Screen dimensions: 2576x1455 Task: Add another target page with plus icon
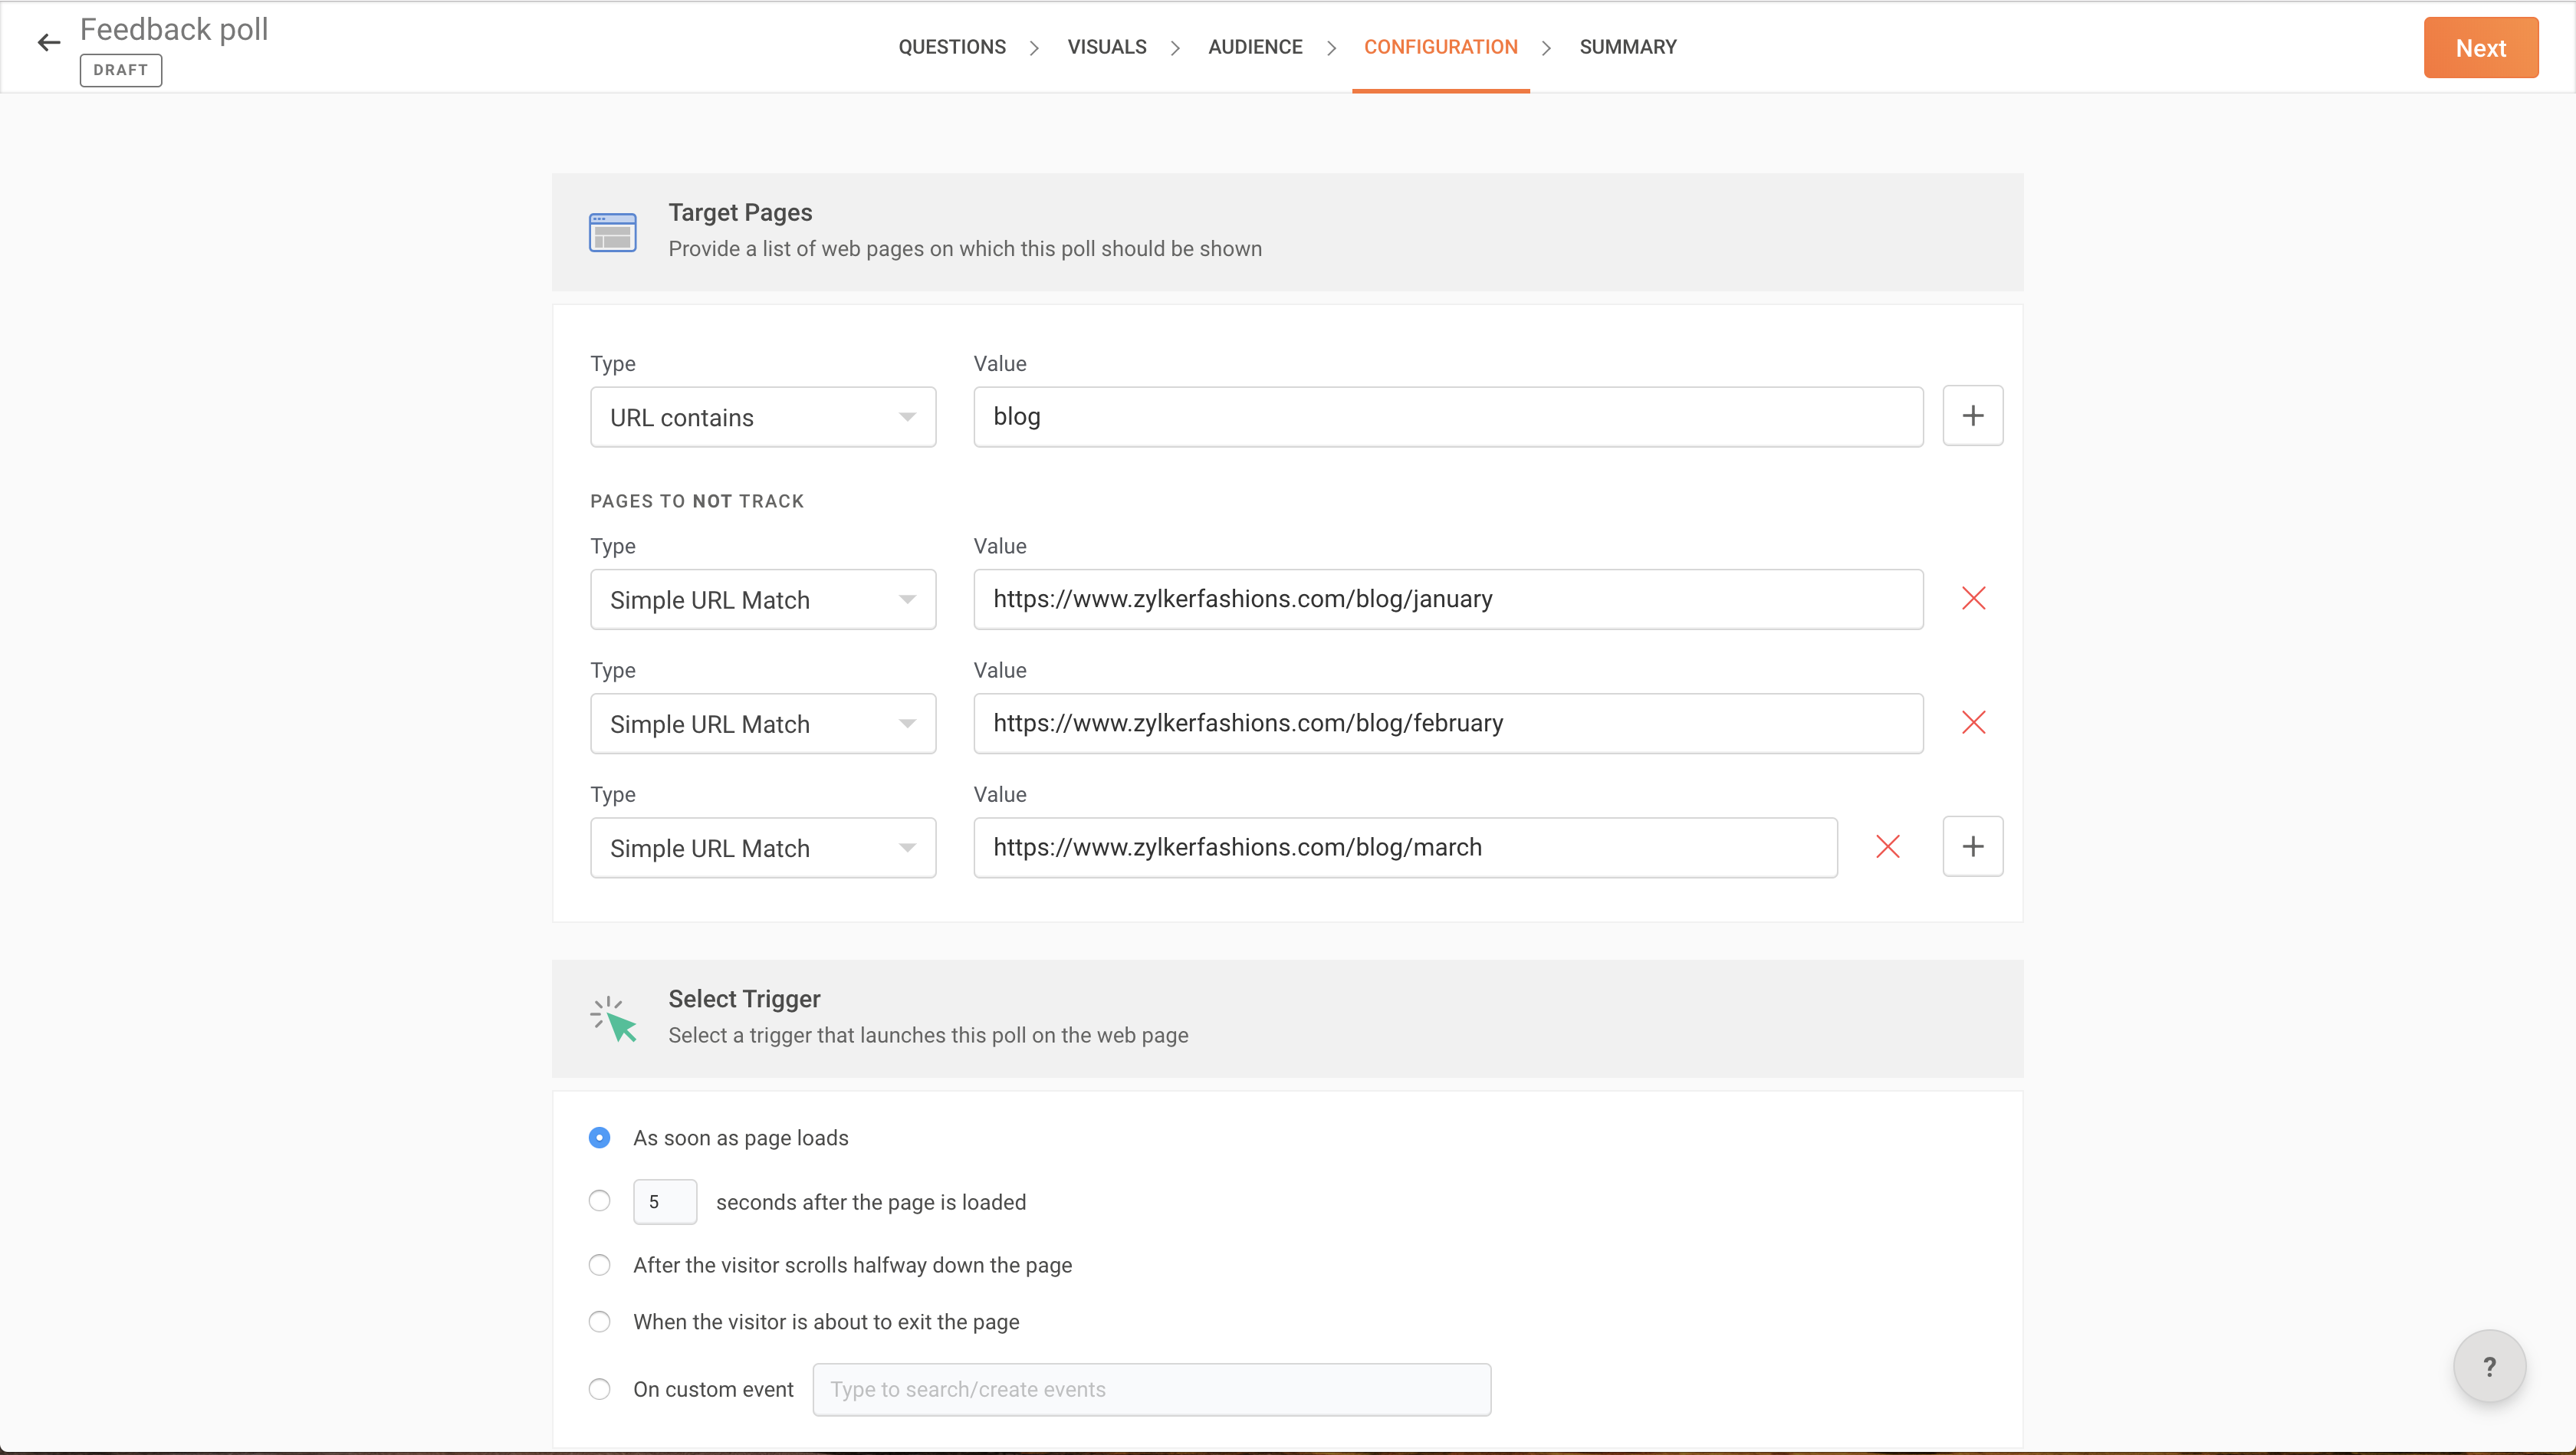click(x=1972, y=415)
